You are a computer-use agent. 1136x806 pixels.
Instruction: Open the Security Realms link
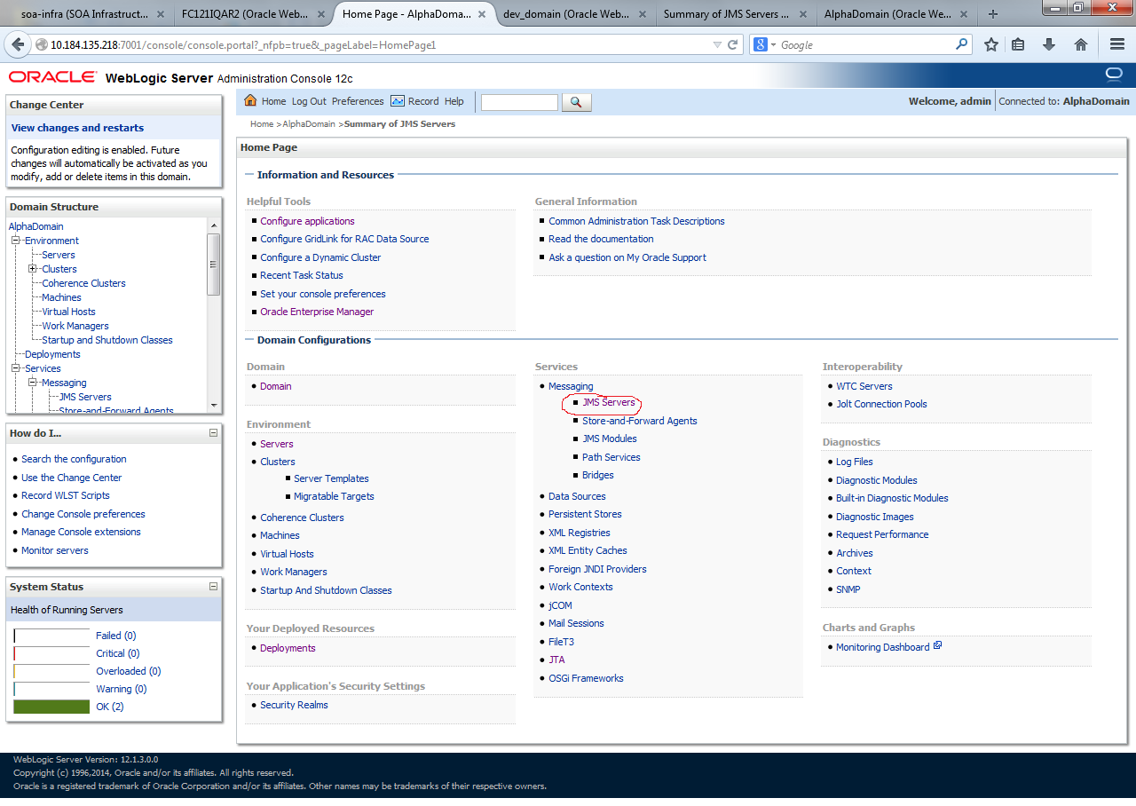click(294, 705)
